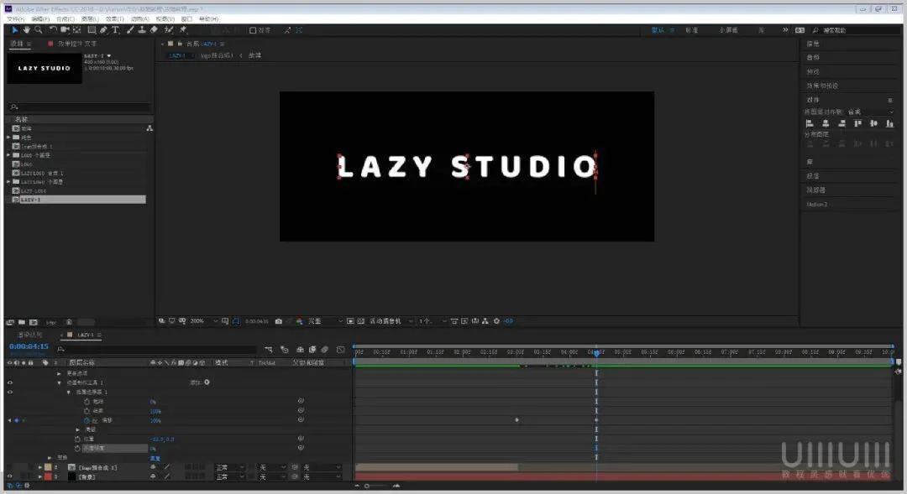Select the Selection tool arrow
This screenshot has height=494, width=907.
(14, 30)
